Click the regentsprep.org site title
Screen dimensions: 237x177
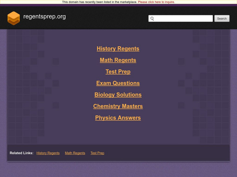(45, 17)
